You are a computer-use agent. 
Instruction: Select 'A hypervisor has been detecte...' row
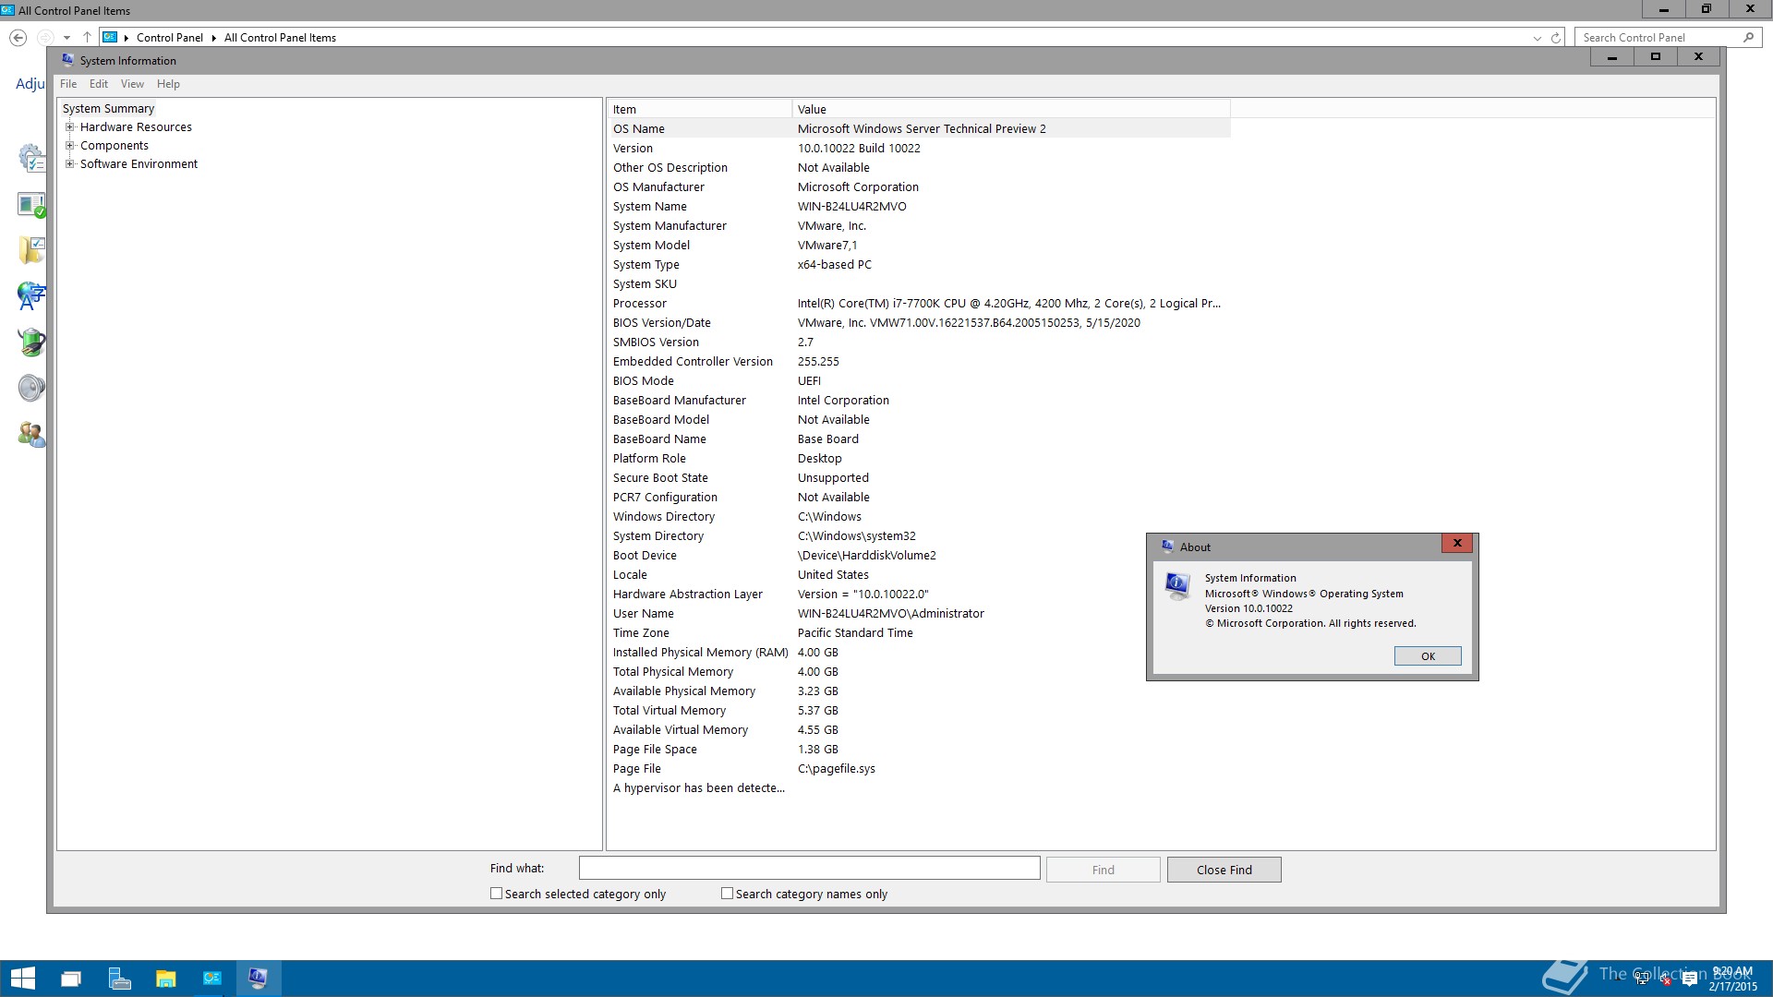coord(919,788)
